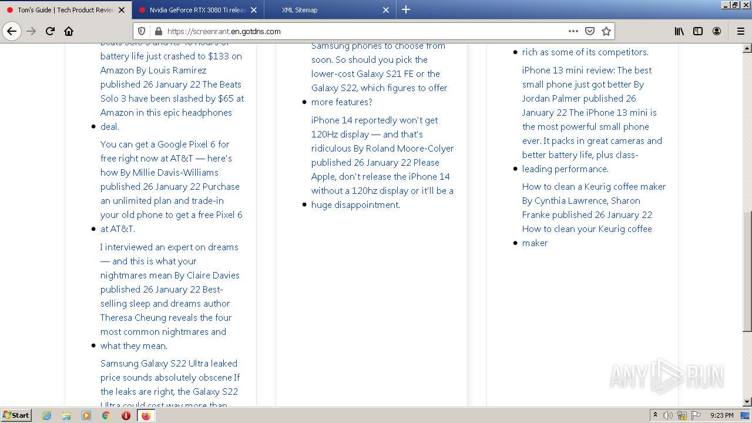Show hidden system tray icons

pos(655,415)
